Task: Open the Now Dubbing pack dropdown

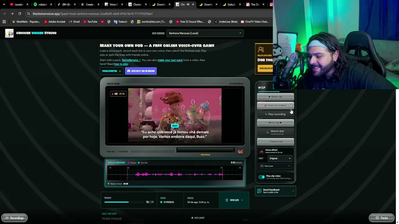Action: pyautogui.click(x=205, y=33)
